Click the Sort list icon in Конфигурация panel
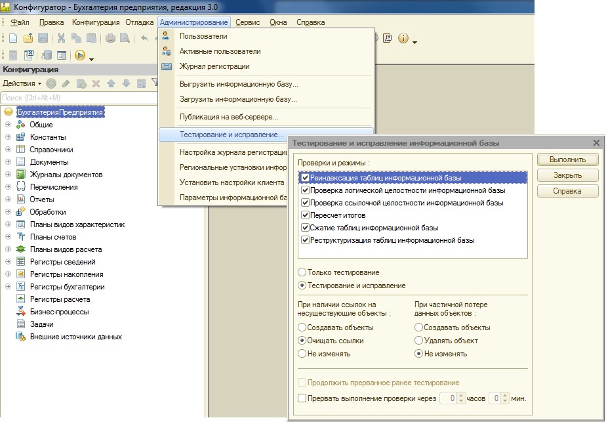The height and width of the screenshot is (422, 606). [142, 83]
